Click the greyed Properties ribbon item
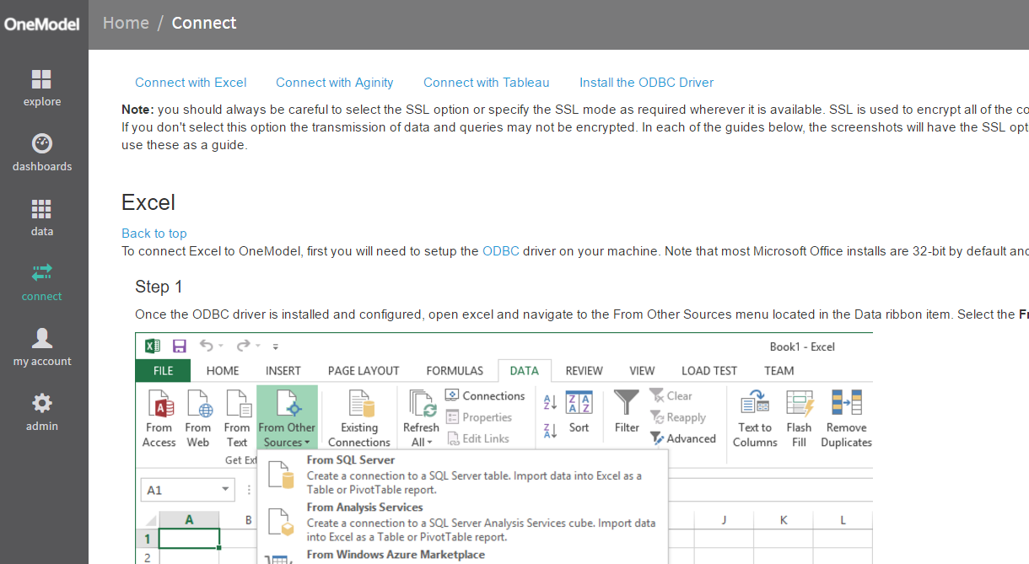The width and height of the screenshot is (1029, 564). click(x=478, y=417)
